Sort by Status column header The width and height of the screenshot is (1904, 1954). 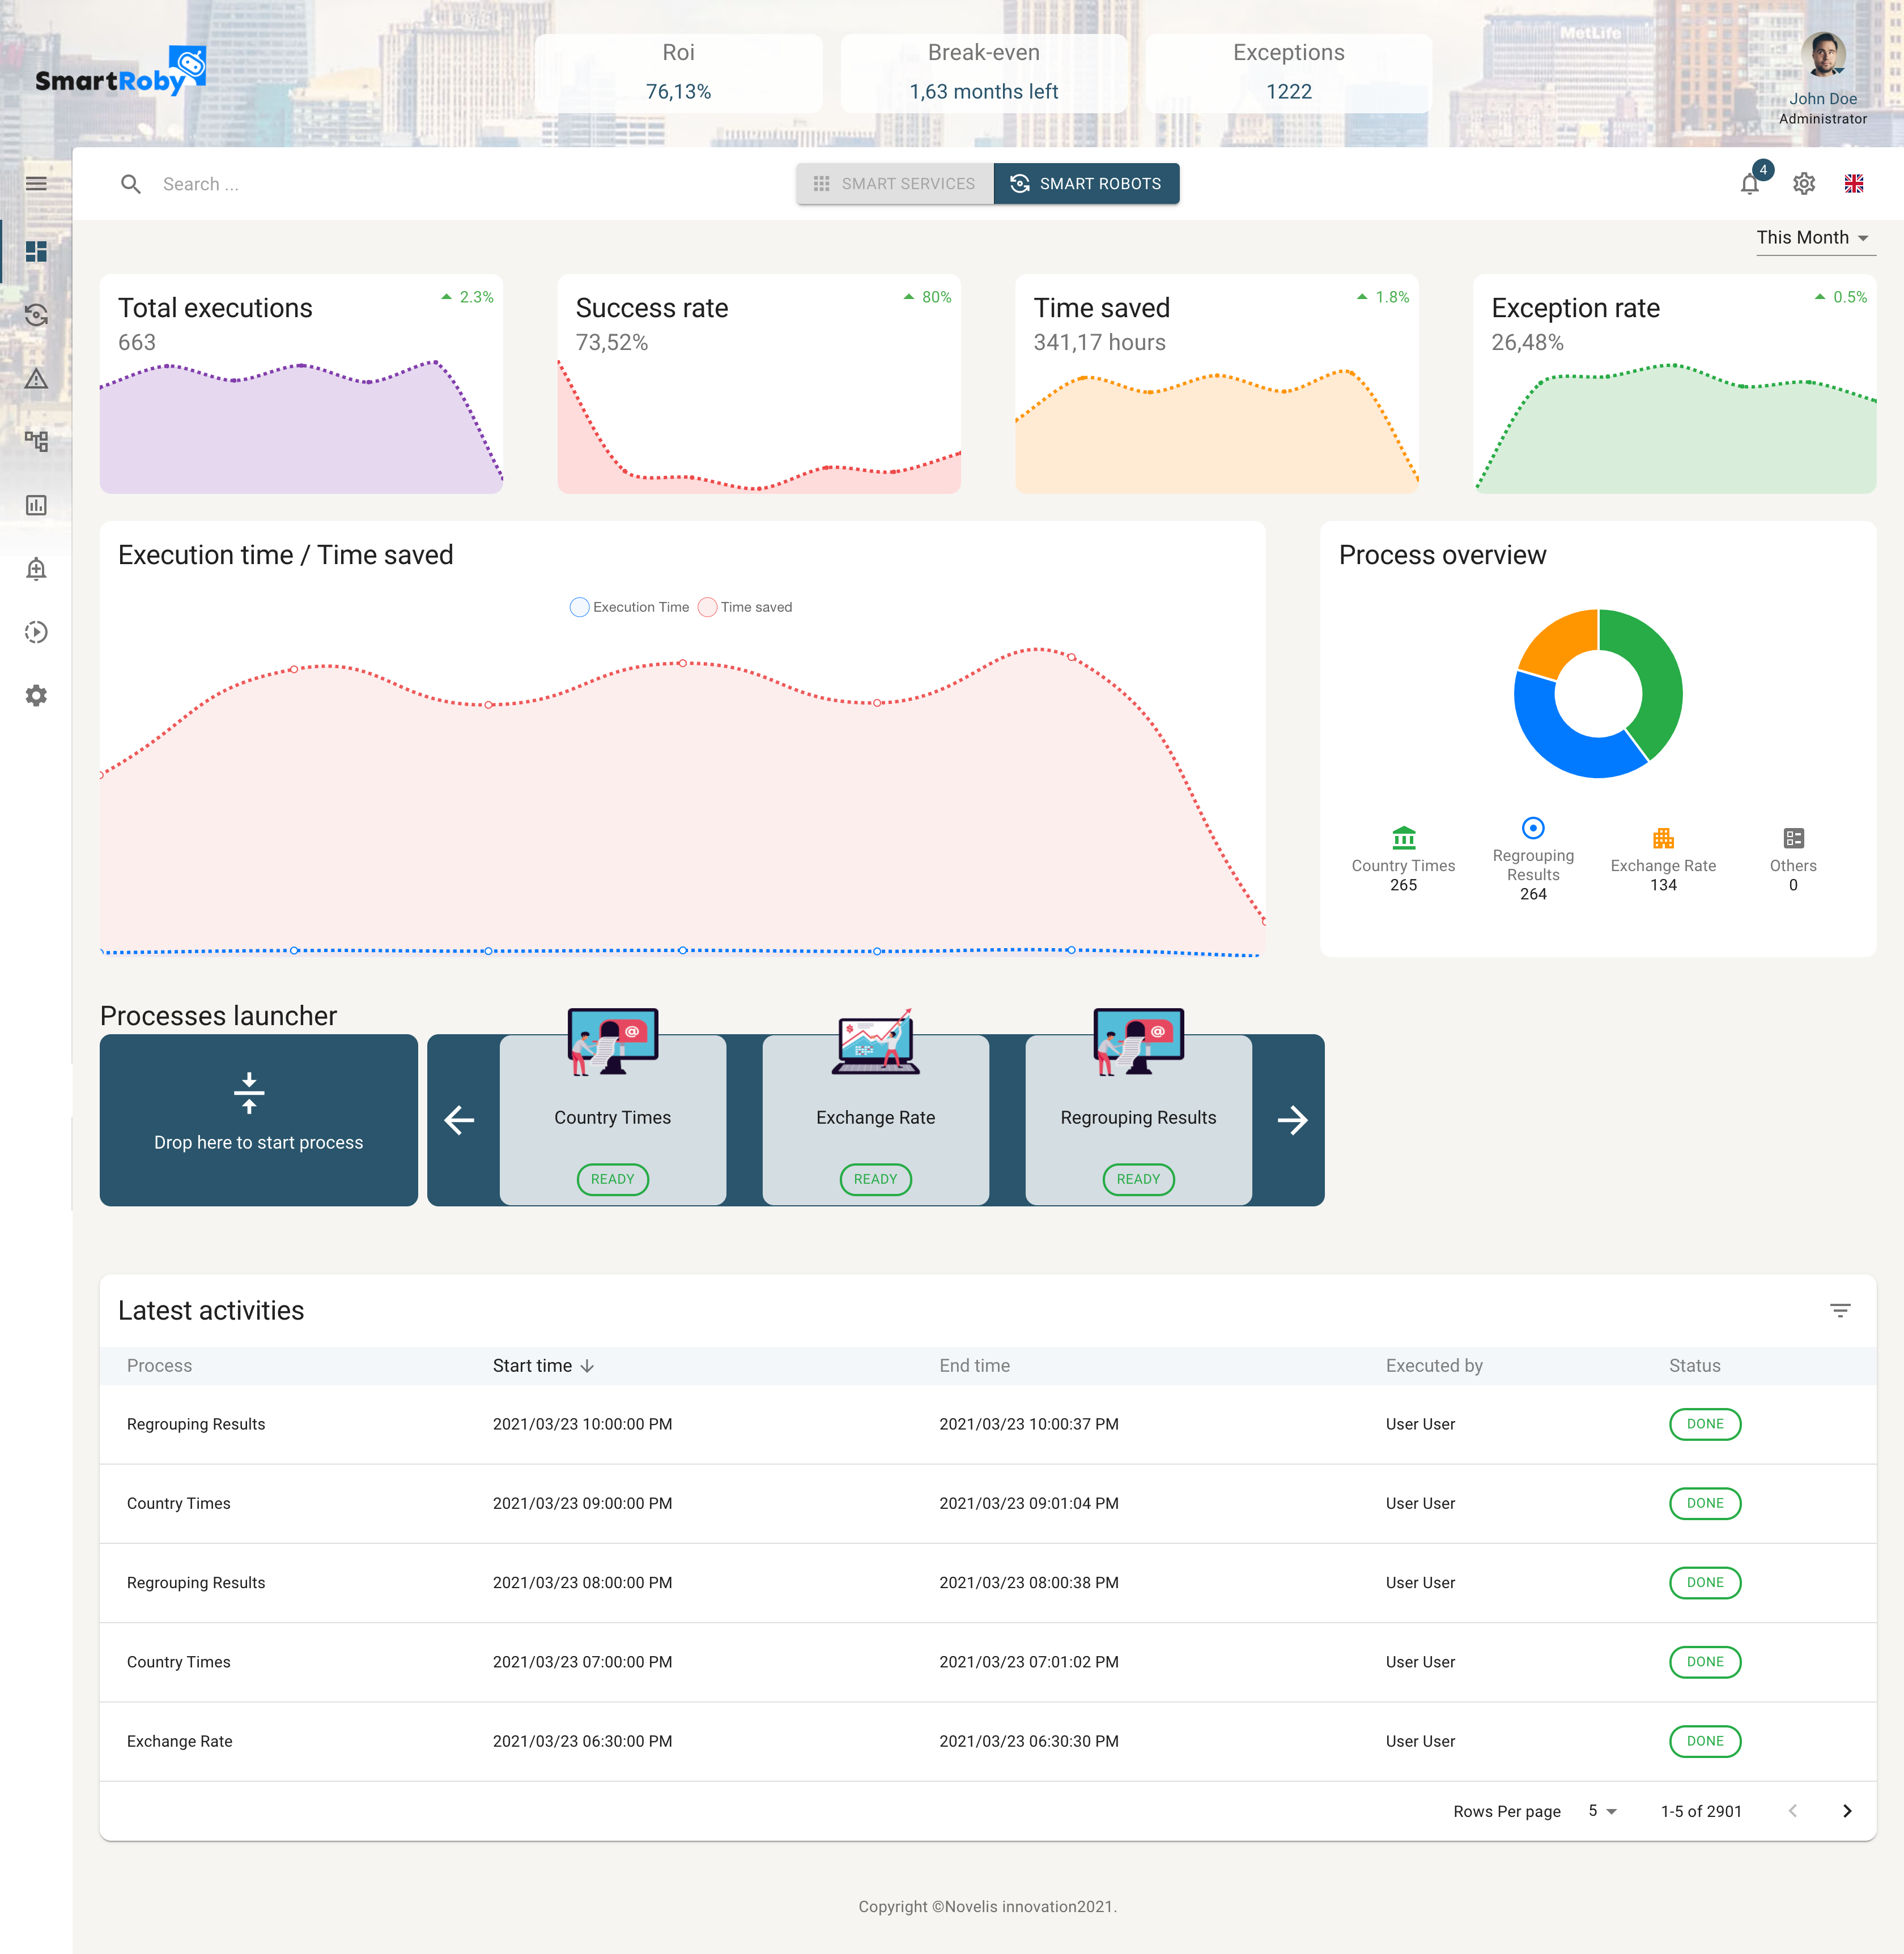point(1694,1366)
